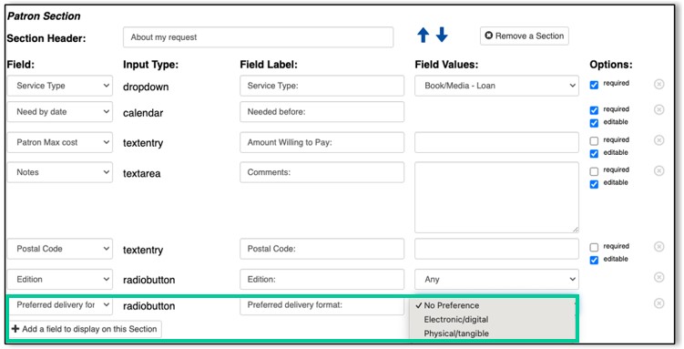684x349 pixels.
Task: Edit the 'Postal Code:' field label
Action: 322,249
